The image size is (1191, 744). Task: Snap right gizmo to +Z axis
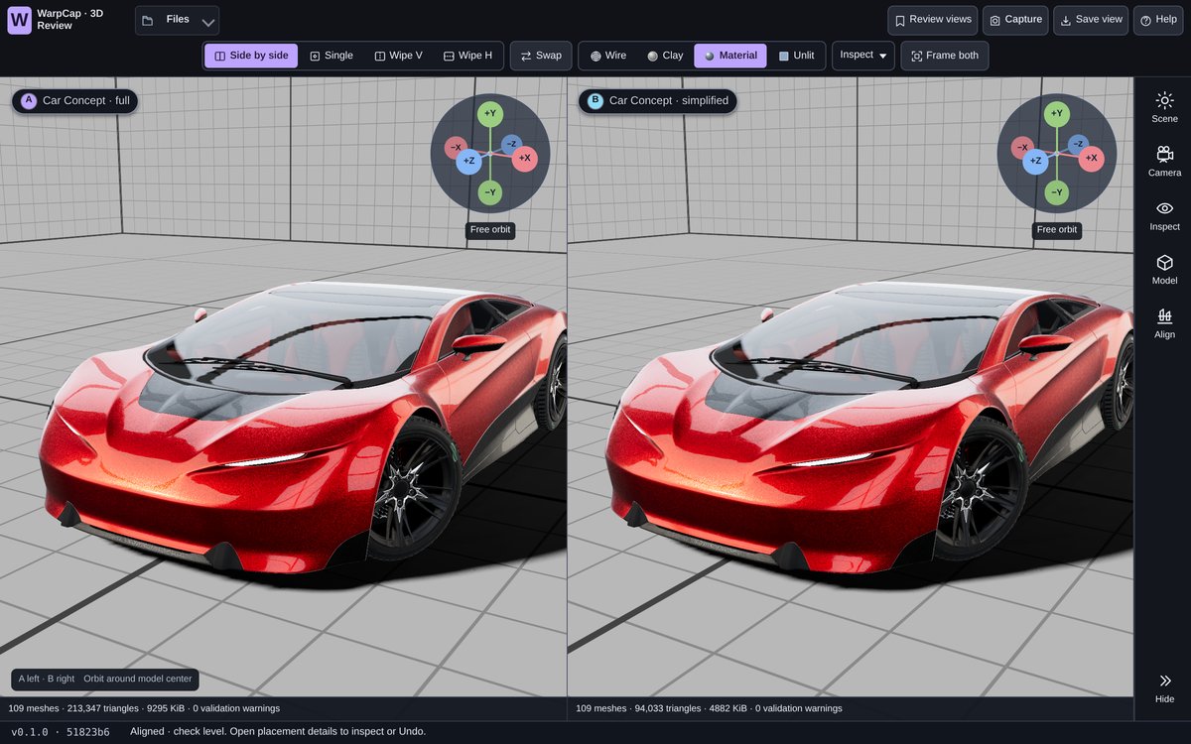pos(1035,161)
